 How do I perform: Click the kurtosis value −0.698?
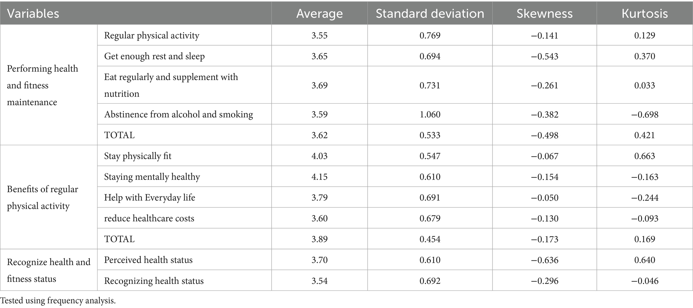tap(645, 115)
